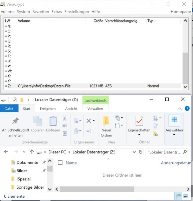Click Dieser PC in the breadcrumb

(57, 152)
